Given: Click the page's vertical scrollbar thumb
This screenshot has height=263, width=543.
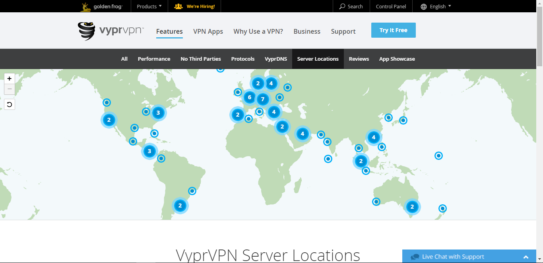Looking at the screenshot, I should pyautogui.click(x=539, y=36).
